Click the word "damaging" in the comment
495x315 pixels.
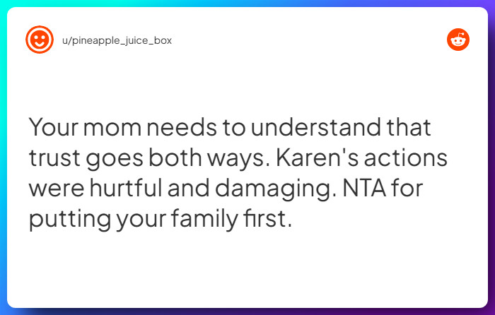[x=276, y=189]
